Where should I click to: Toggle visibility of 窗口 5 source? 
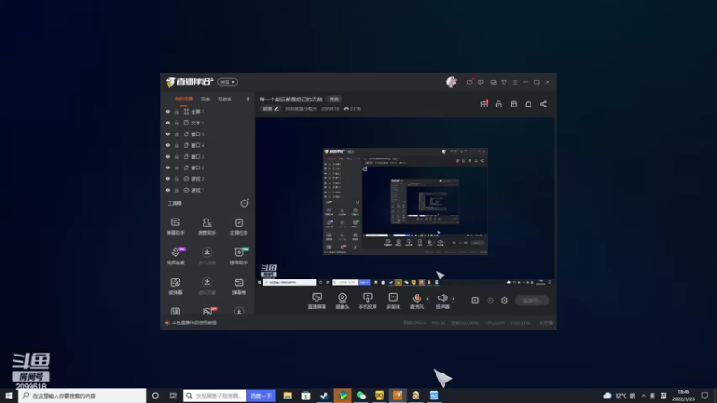tap(168, 133)
